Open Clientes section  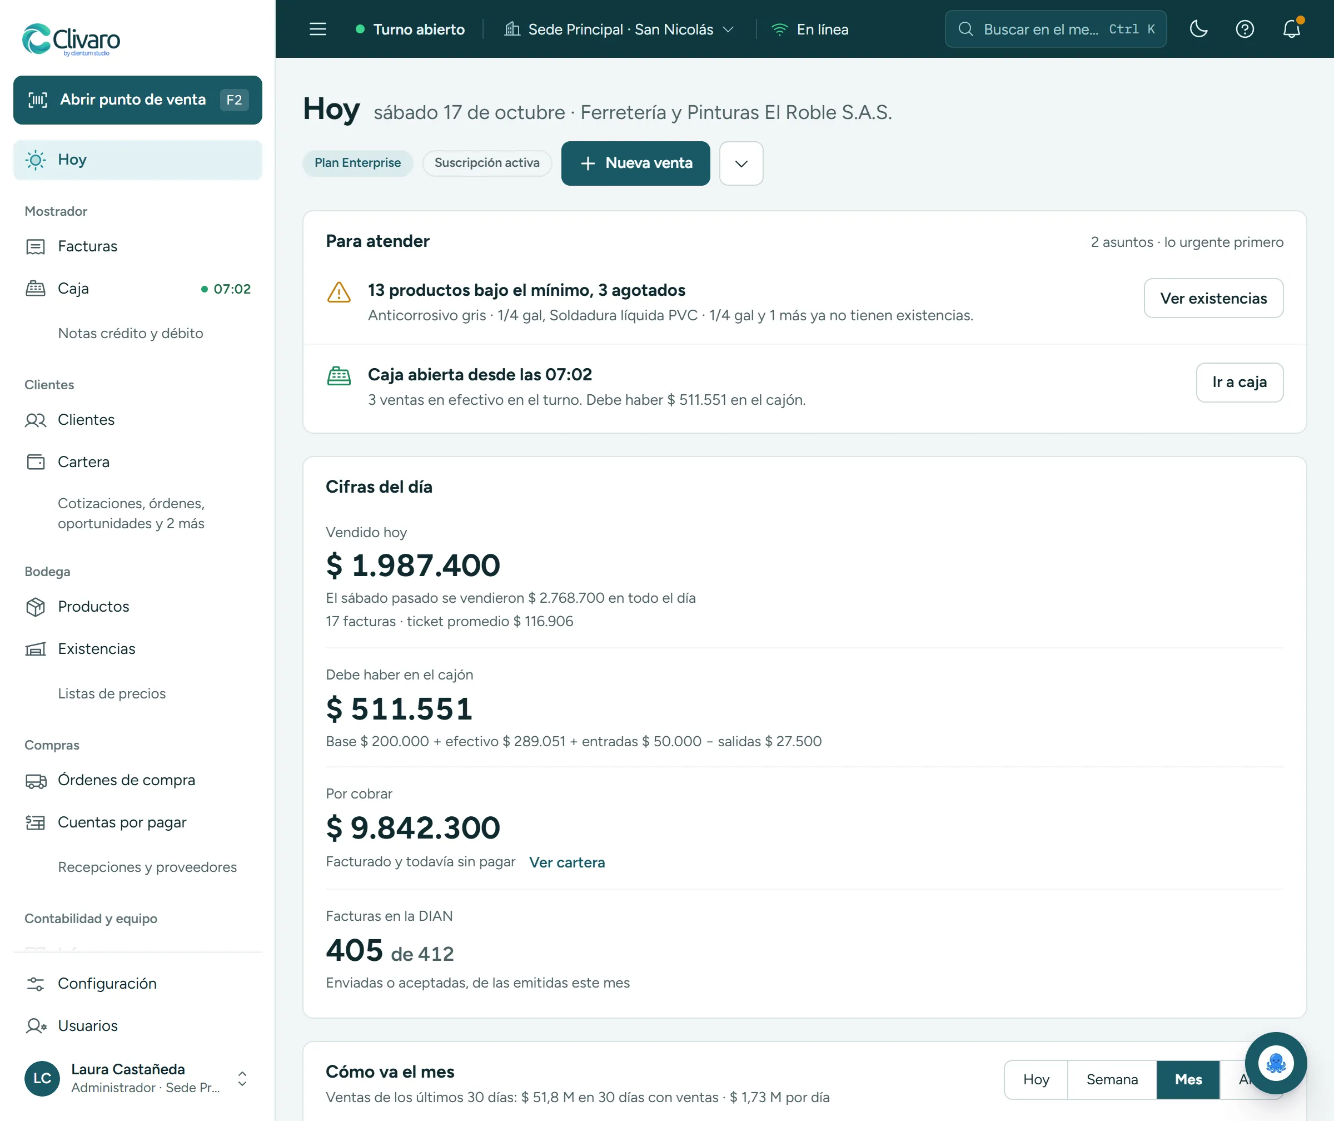[x=138, y=420]
